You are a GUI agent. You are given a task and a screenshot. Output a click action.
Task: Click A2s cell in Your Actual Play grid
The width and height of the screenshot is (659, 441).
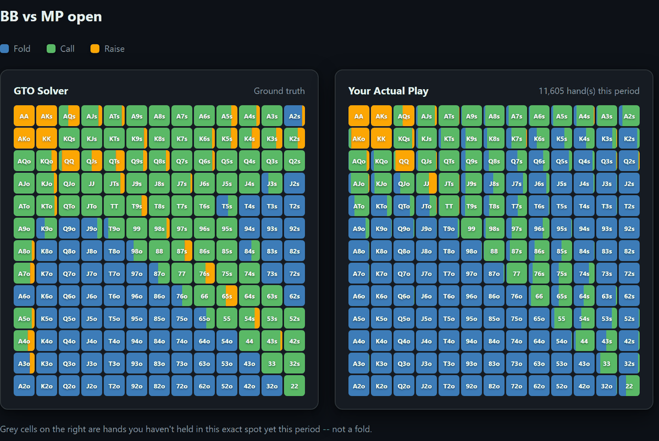tap(629, 116)
